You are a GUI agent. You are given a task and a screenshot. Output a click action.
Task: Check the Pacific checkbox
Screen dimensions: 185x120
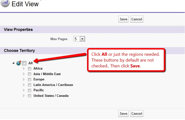(30, 90)
